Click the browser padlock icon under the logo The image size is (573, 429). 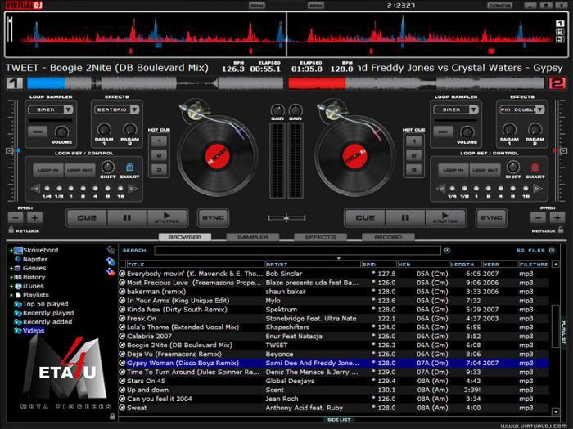coord(112,416)
